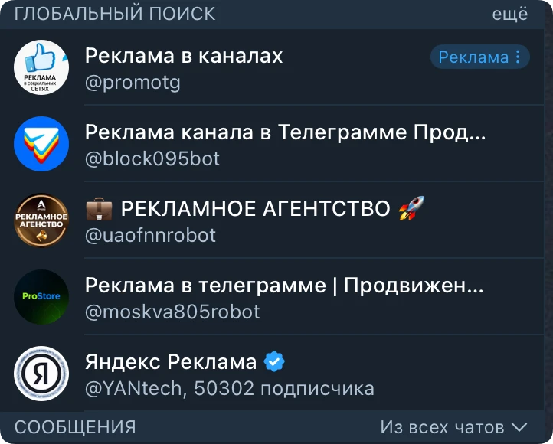
Task: Open the РЕКЛАМНОЕ АГЕНТСТВО round avatar
Action: (x=41, y=220)
